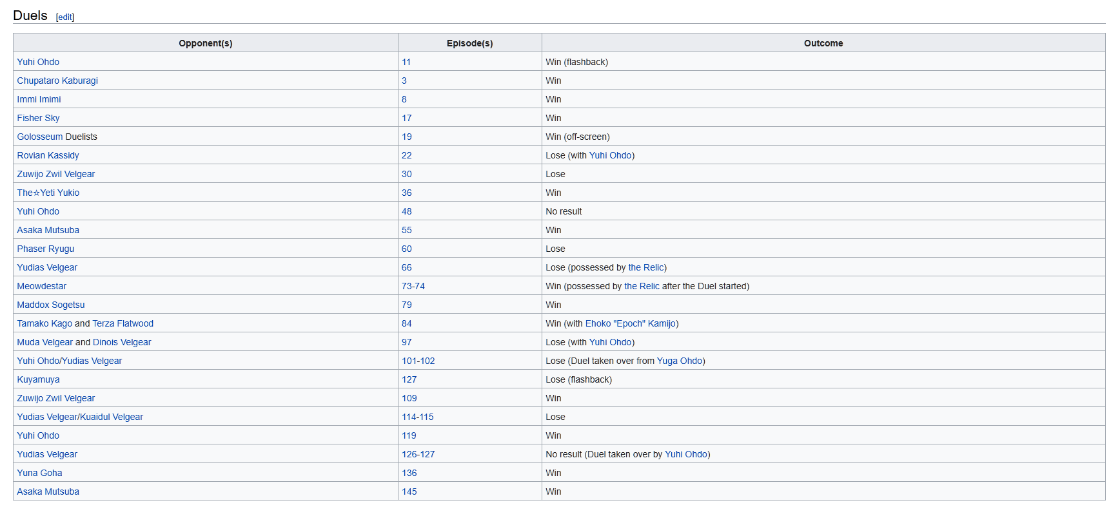Go to episode 17 in Fisher Sky row
Image resolution: width=1111 pixels, height=505 pixels.
(x=407, y=118)
